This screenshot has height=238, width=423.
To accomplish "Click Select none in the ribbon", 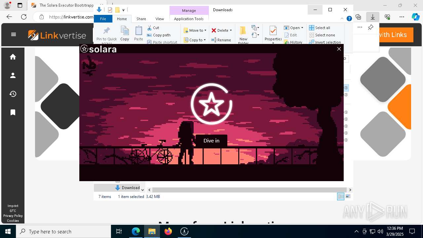I will click(x=322, y=35).
